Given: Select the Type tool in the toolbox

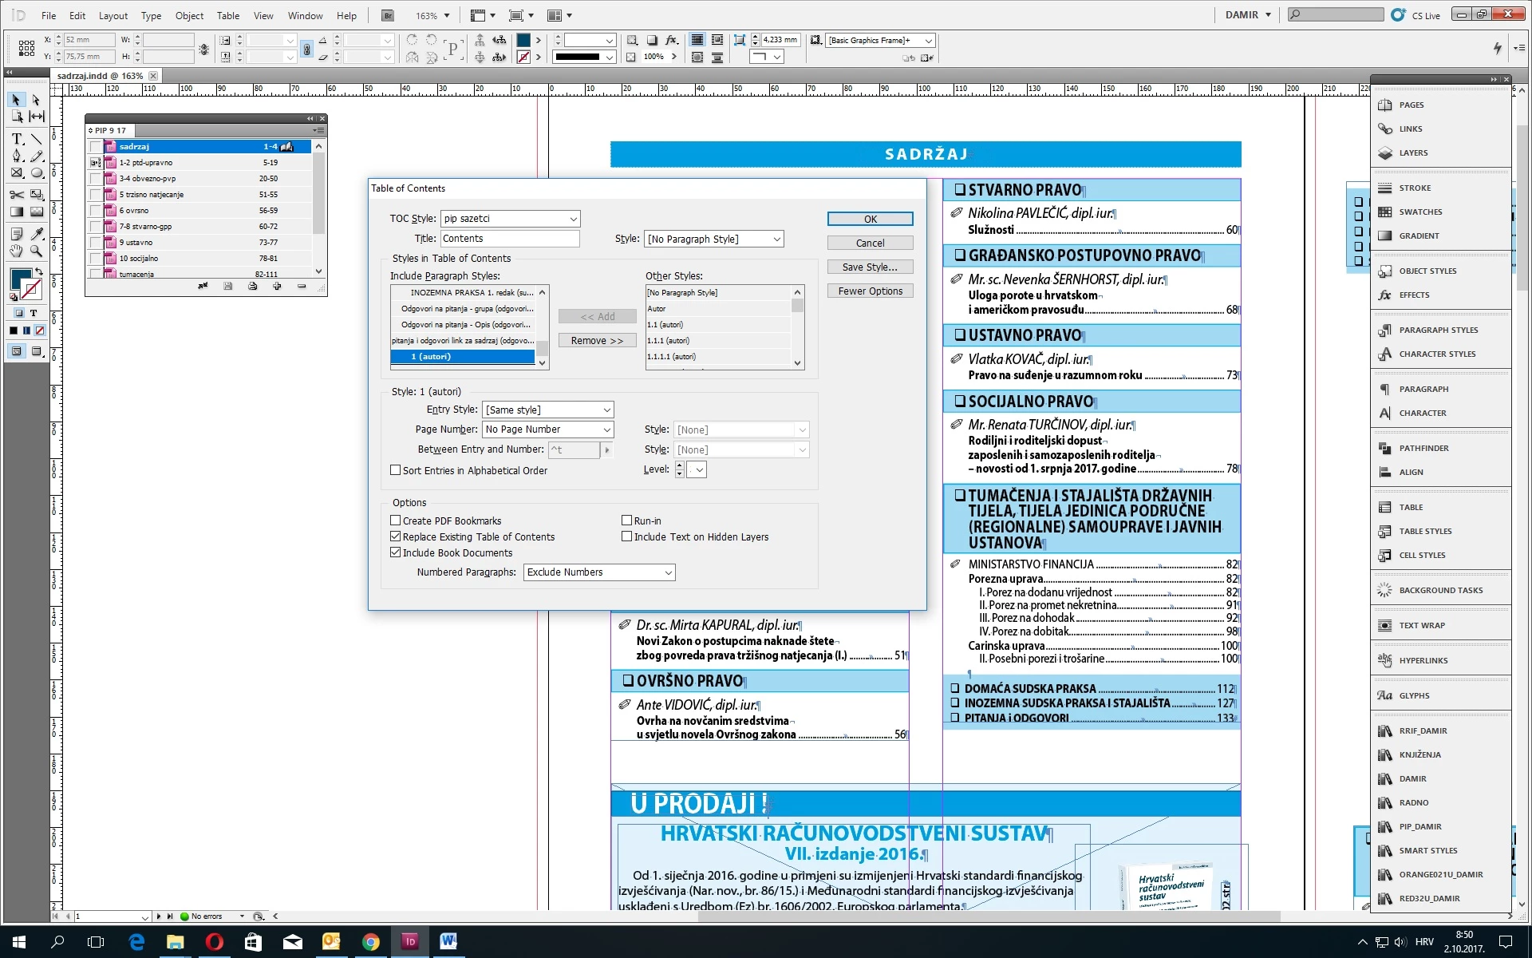Looking at the screenshot, I should pos(17,139).
